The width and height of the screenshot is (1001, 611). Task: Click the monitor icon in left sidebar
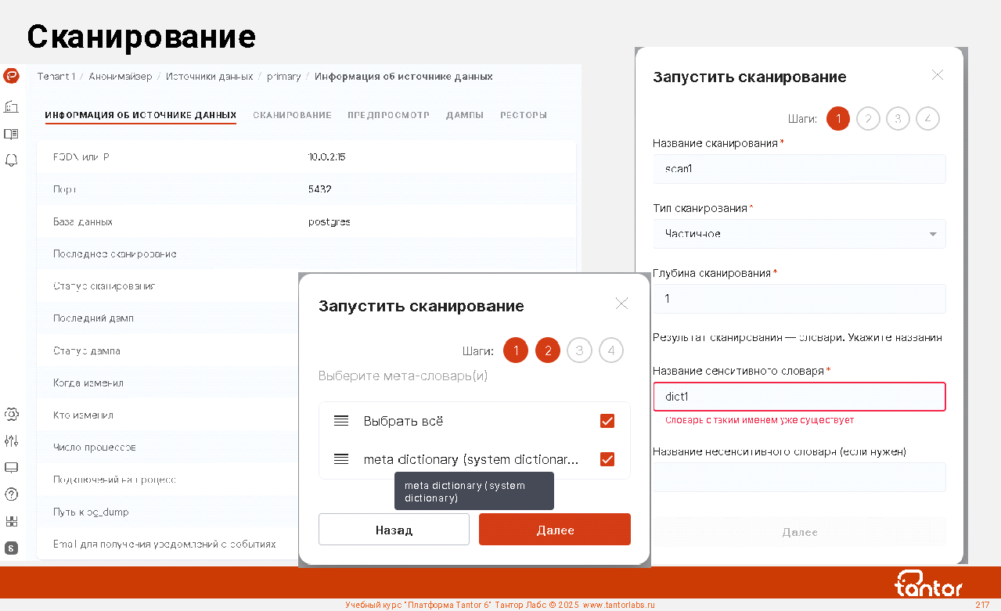click(12, 468)
